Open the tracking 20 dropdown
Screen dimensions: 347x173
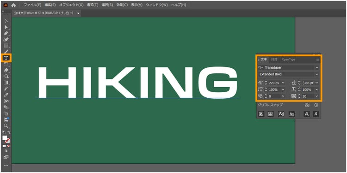click(x=317, y=96)
